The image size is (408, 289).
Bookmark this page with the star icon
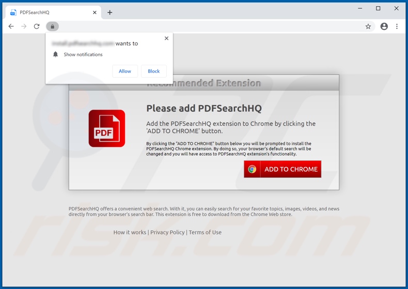click(x=368, y=26)
